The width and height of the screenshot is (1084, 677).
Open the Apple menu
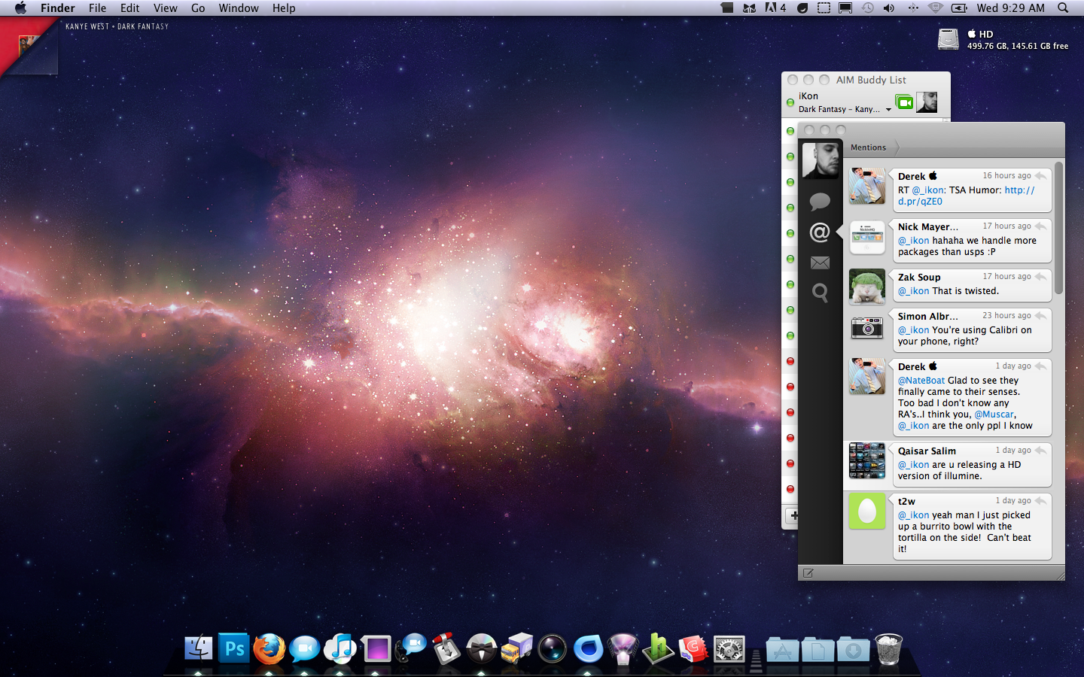click(20, 8)
